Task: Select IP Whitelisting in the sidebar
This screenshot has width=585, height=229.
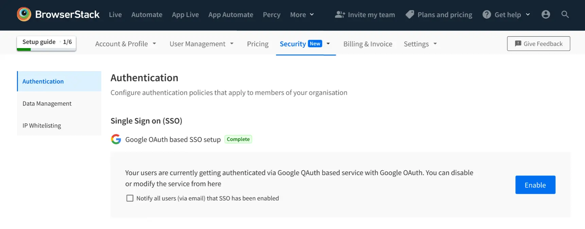Action: point(42,125)
